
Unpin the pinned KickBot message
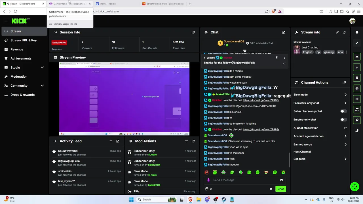277,58
